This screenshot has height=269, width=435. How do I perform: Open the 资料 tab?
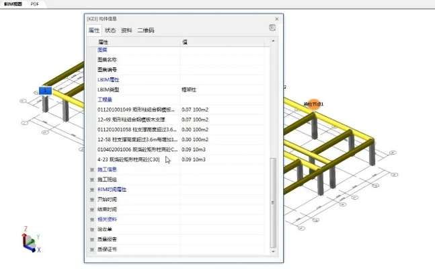click(126, 30)
